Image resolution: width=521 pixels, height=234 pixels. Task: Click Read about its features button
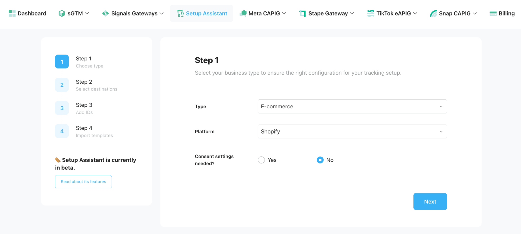[x=83, y=182]
